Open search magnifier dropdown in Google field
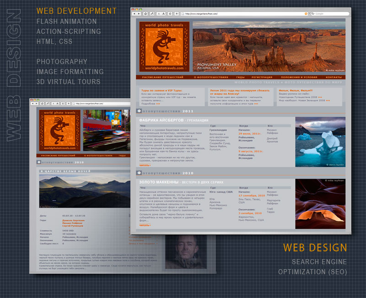Screen dimensions: 366x298 pyautogui.click(x=313, y=14)
